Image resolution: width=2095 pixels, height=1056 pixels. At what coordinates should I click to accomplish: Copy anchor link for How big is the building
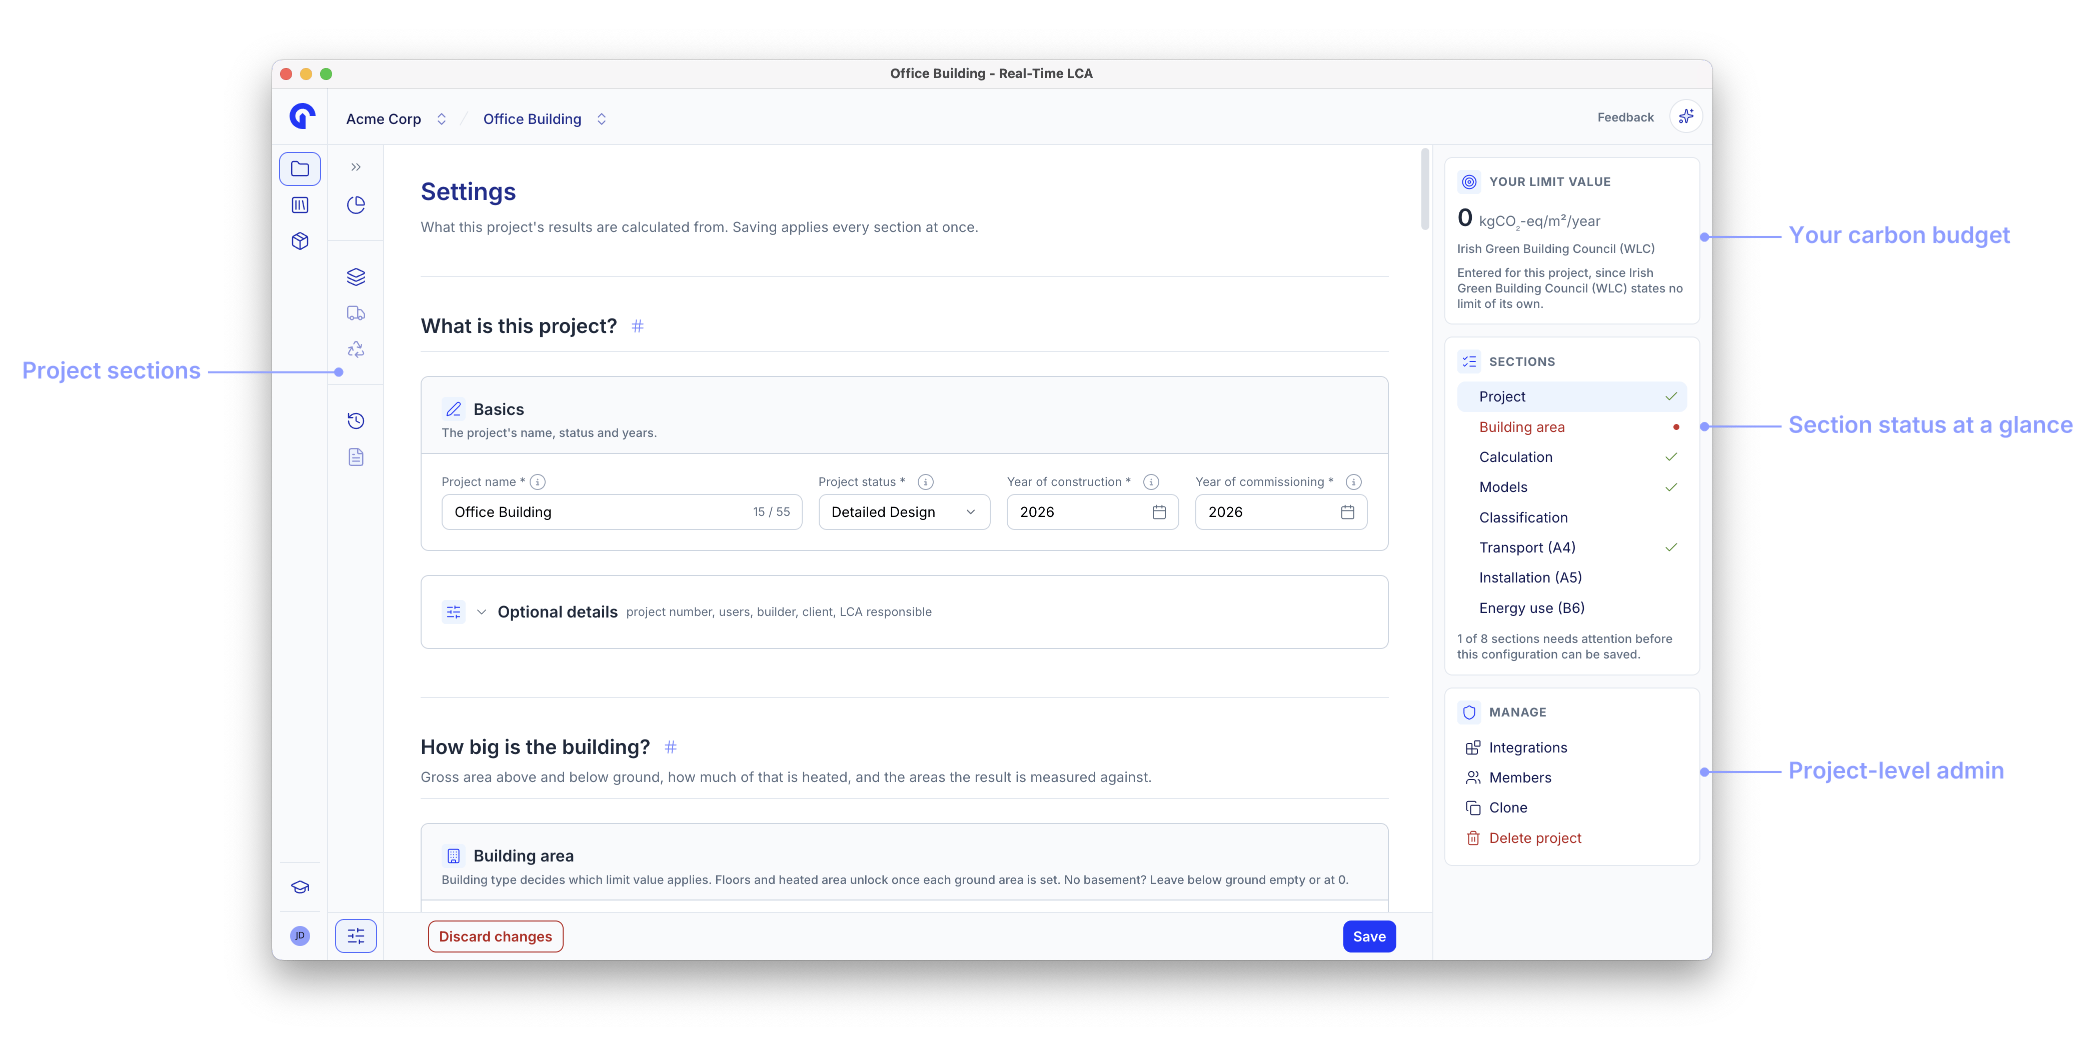[x=670, y=747]
